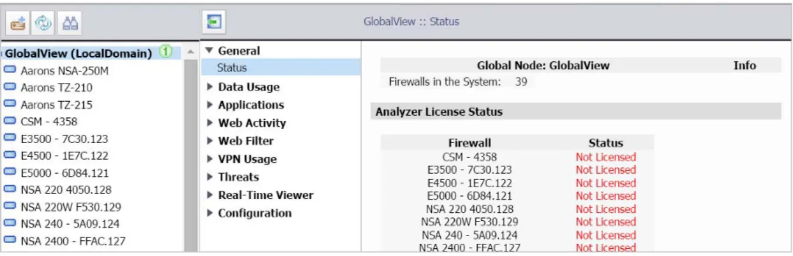Expand the Web Filter section

coord(210,141)
